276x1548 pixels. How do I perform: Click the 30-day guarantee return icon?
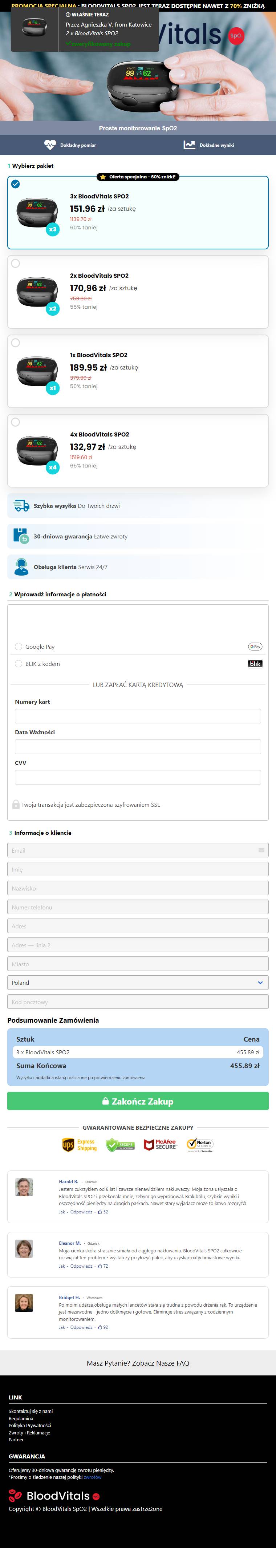tap(21, 536)
